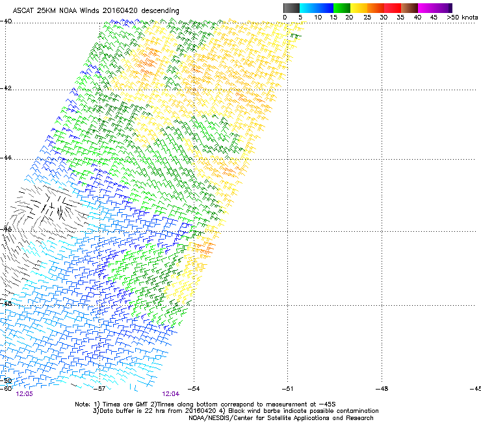Click the 'NOAA/NESDIS/Center for Satellite Applications and Research' credit

tap(281, 418)
